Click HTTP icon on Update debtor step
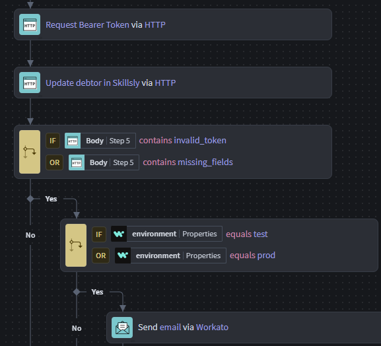 point(30,83)
